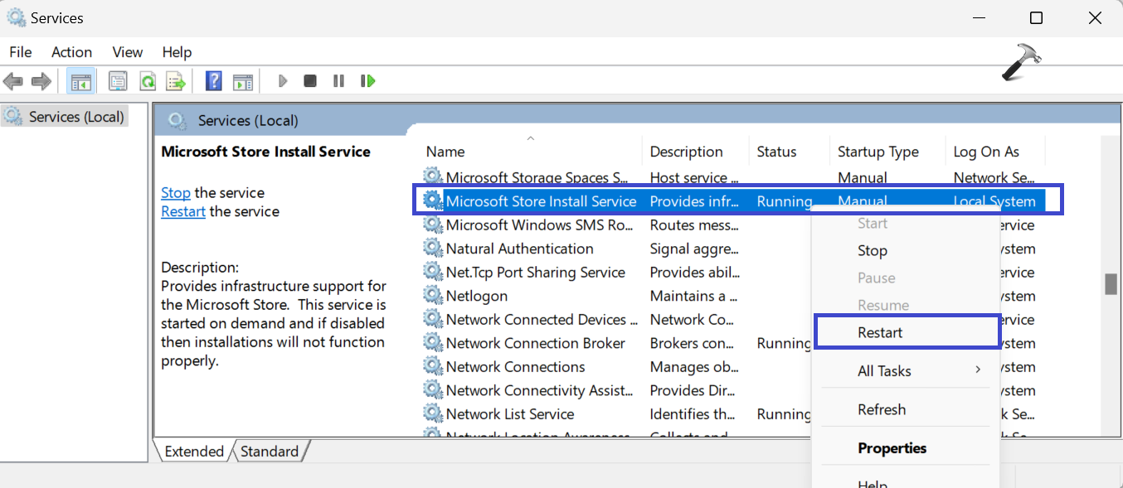The width and height of the screenshot is (1123, 488).
Task: Open the View menu
Action: [127, 52]
